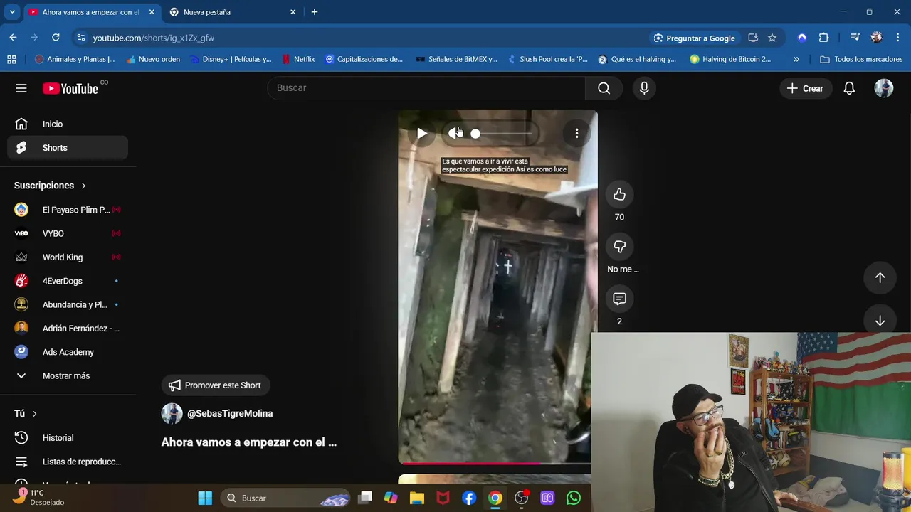Open the 4EverDogs subscription
The height and width of the screenshot is (512, 911).
68,281
